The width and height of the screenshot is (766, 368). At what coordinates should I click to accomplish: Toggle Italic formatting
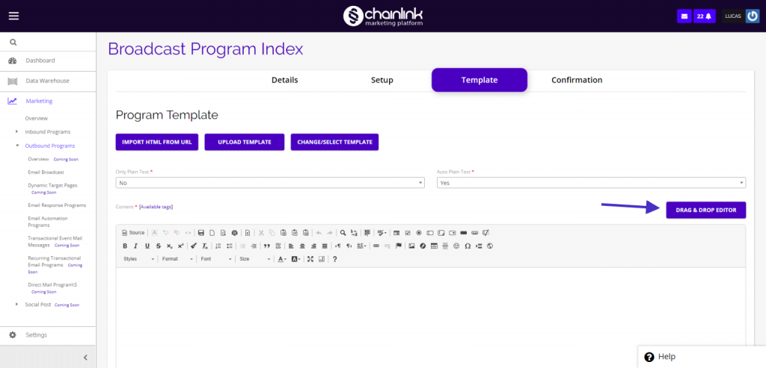pyautogui.click(x=136, y=246)
